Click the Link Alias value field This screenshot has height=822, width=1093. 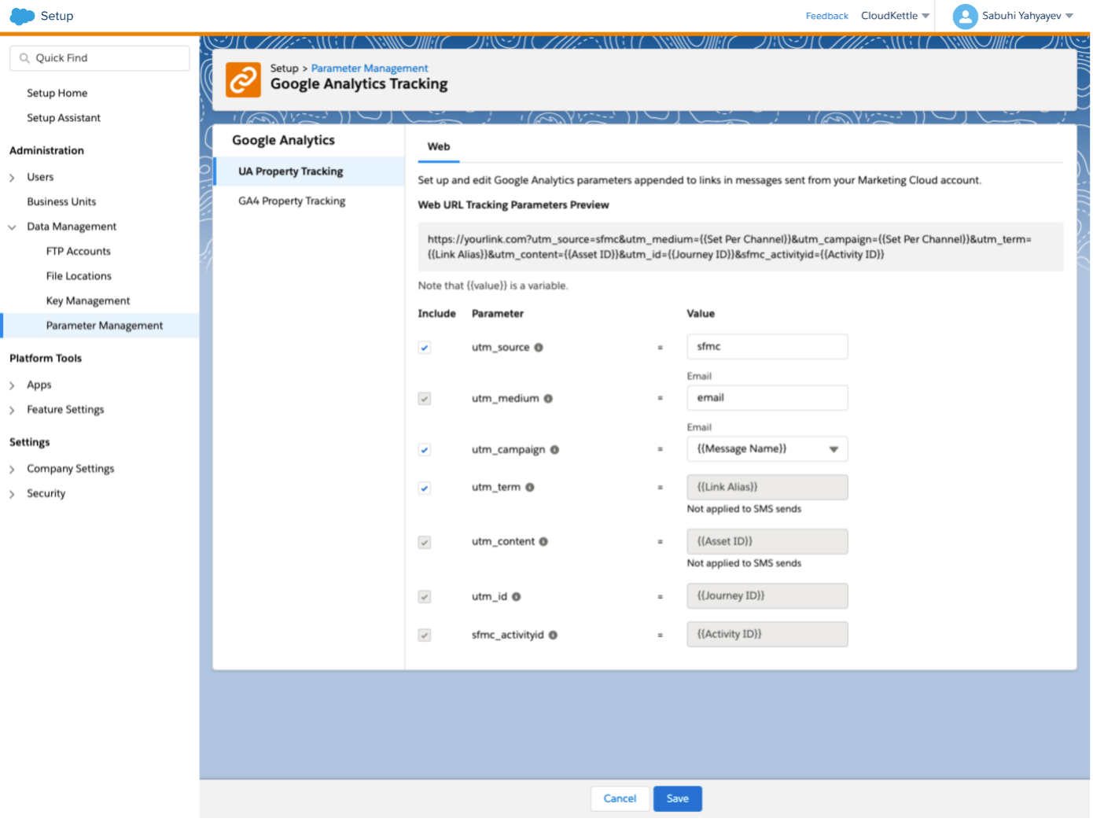point(767,488)
